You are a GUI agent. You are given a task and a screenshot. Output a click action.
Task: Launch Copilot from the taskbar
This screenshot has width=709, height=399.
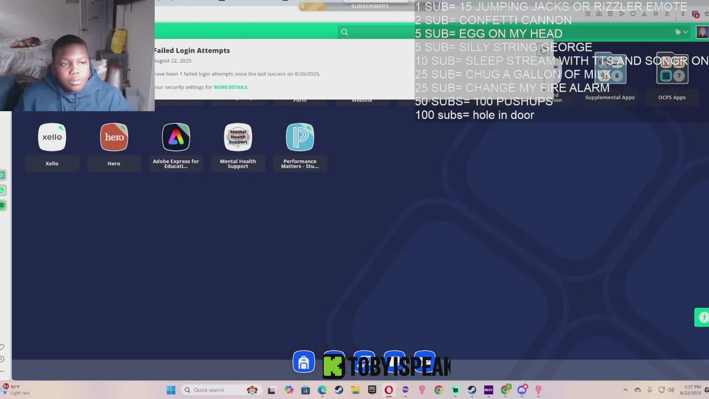(289, 390)
